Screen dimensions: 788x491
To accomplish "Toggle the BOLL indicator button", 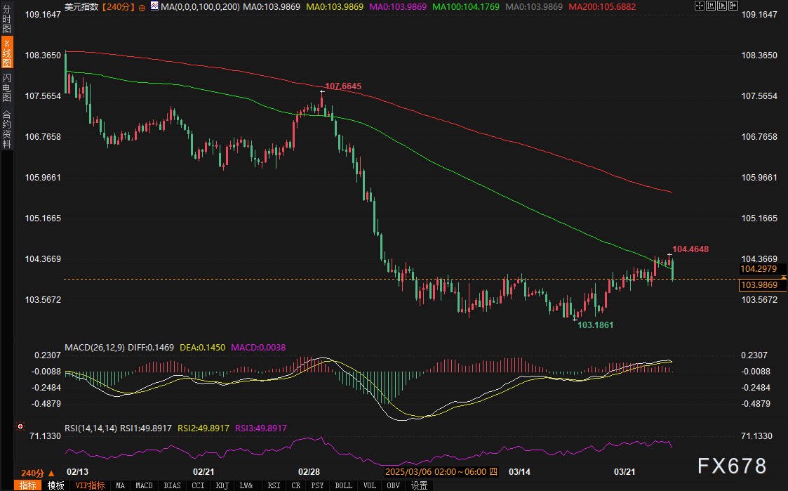I will point(343,485).
